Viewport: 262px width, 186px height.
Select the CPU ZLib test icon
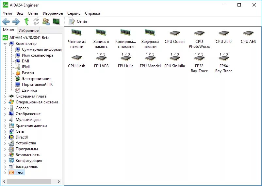tap(223, 37)
